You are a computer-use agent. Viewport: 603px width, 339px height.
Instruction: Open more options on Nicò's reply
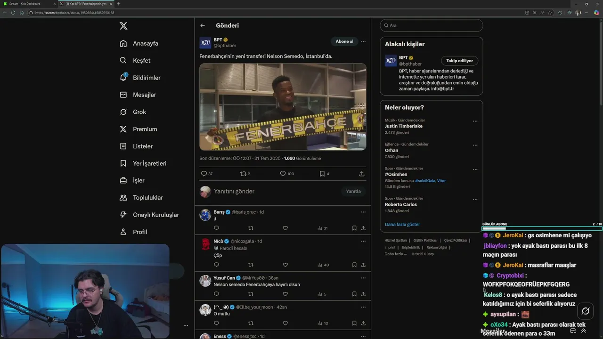pos(363,241)
